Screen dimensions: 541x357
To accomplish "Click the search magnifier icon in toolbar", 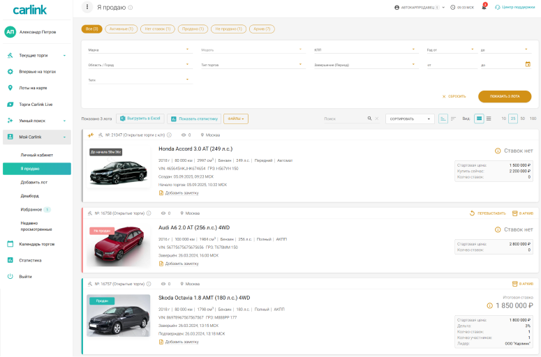I will 369,119.
